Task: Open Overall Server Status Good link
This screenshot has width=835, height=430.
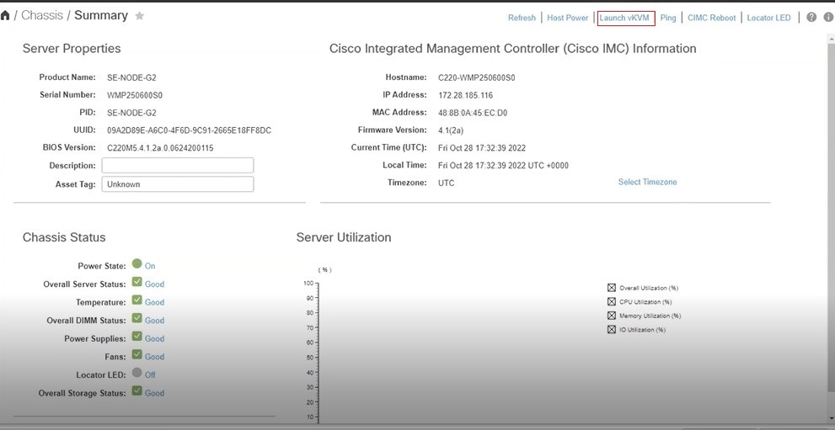Action: click(154, 284)
